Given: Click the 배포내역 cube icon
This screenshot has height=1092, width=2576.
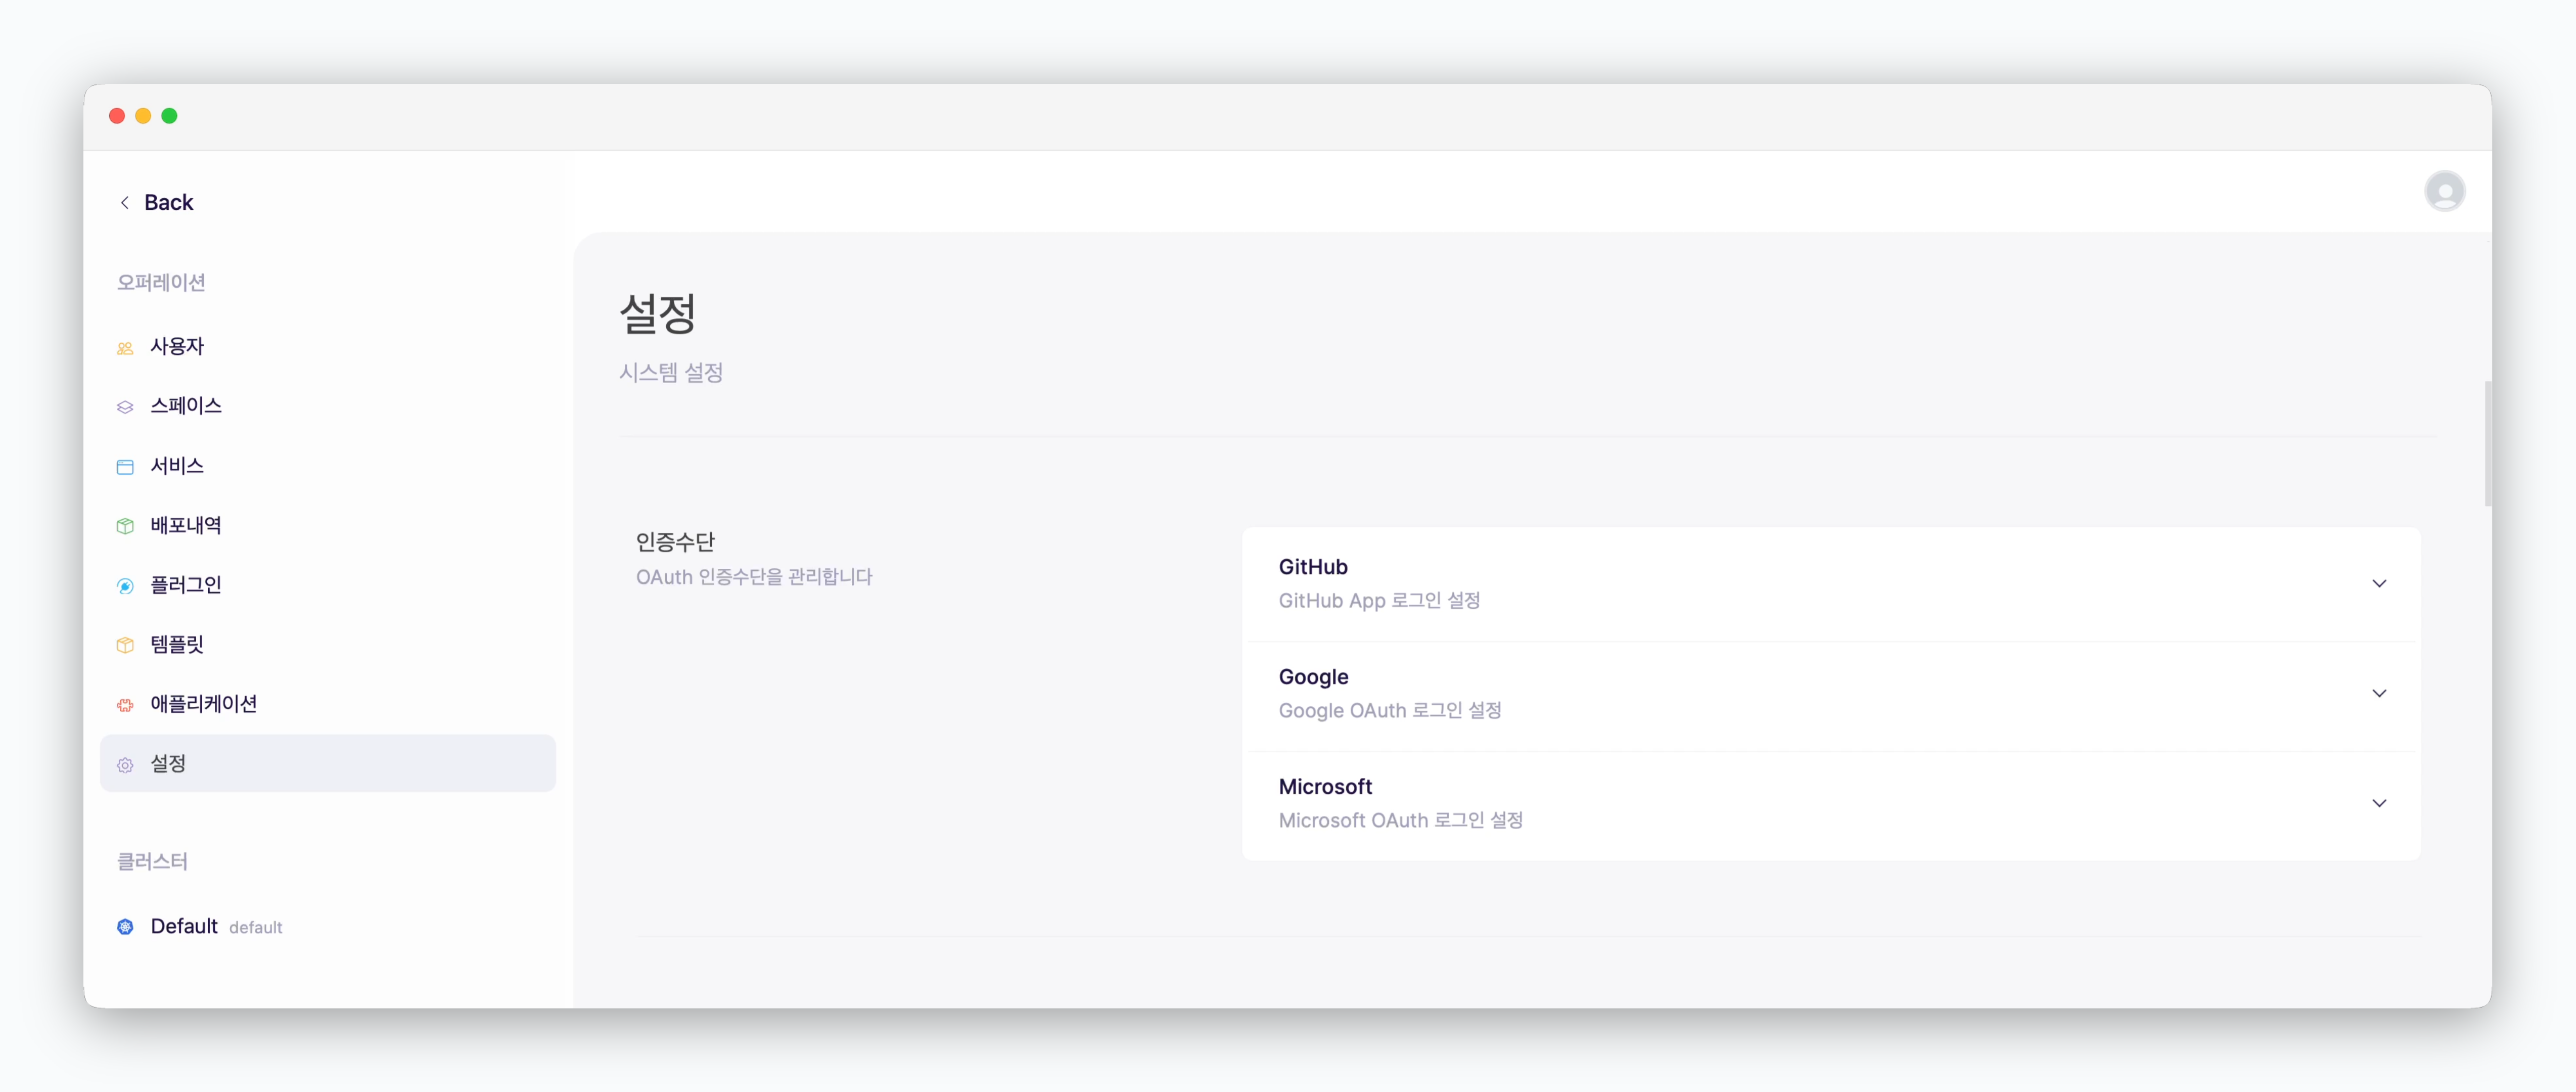Looking at the screenshot, I should coord(125,526).
